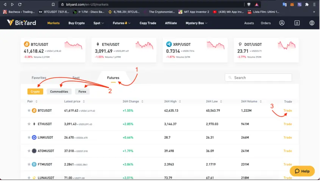Switch to the Futures tab
Image resolution: width=320 pixels, height=181 pixels.
pyautogui.click(x=113, y=78)
